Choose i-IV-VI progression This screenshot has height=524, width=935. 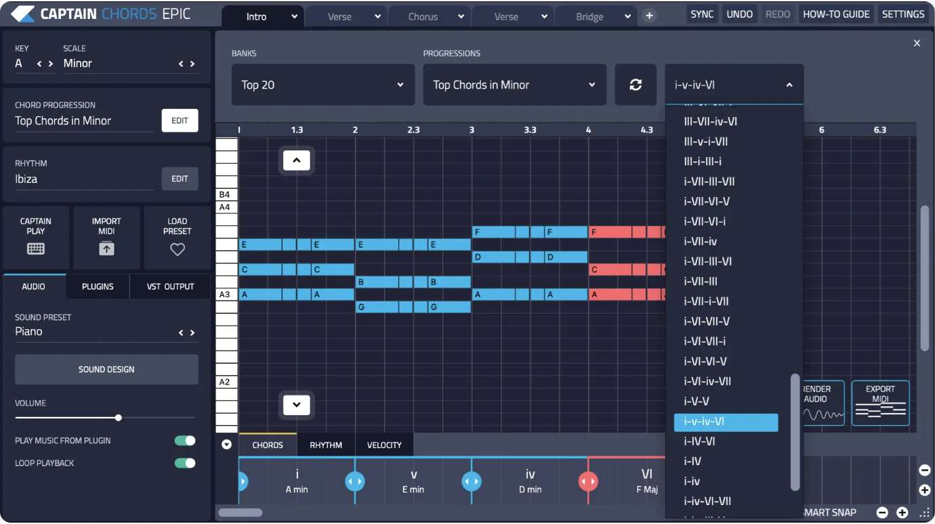(x=699, y=441)
